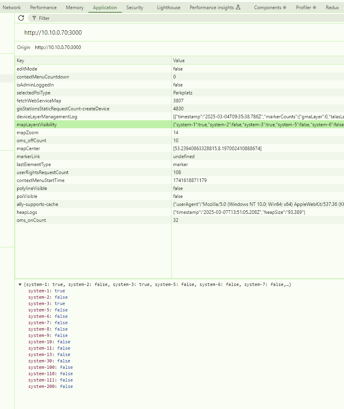The height and width of the screenshot is (409, 344).
Task: Collapse the system-1 JSON object preview
Action: 20,285
